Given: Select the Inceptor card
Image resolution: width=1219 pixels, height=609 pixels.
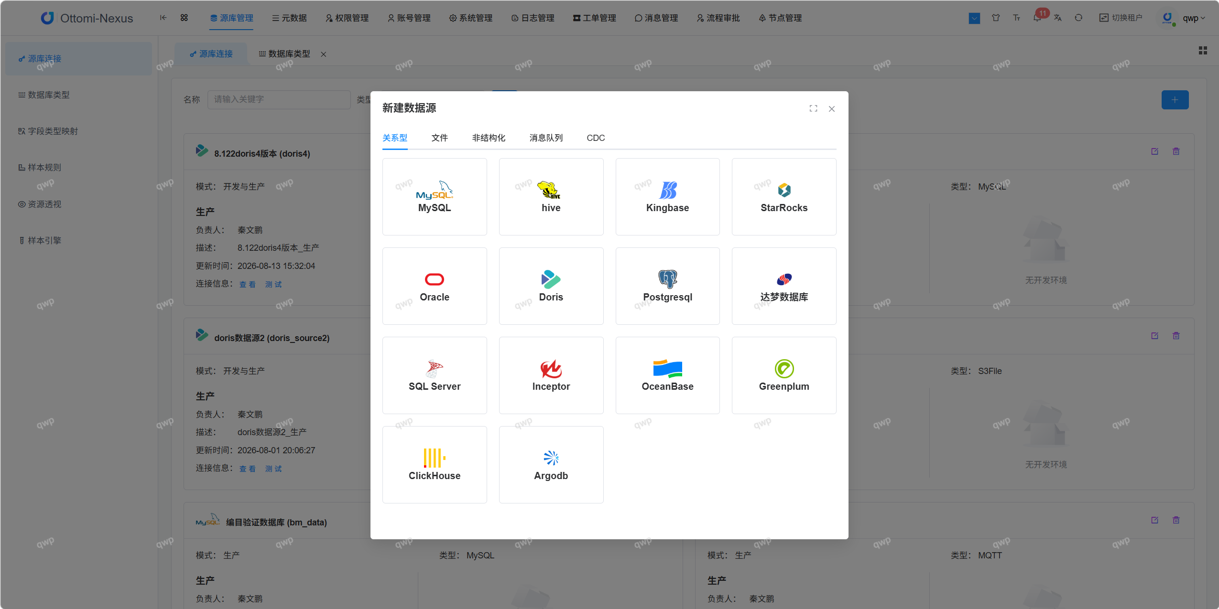Looking at the screenshot, I should 551,375.
